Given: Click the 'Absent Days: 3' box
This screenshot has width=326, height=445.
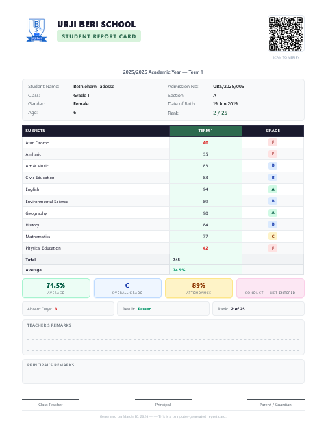Looking at the screenshot, I should [68, 309].
